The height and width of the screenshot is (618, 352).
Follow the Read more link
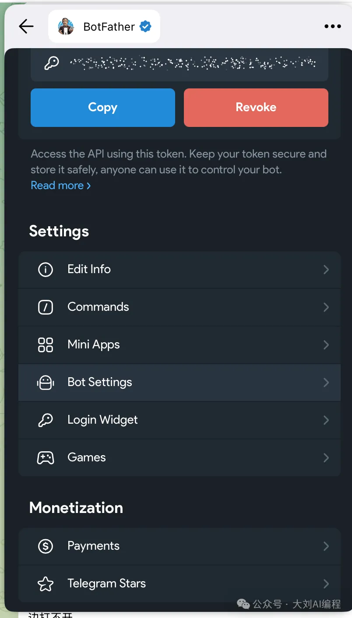point(60,186)
